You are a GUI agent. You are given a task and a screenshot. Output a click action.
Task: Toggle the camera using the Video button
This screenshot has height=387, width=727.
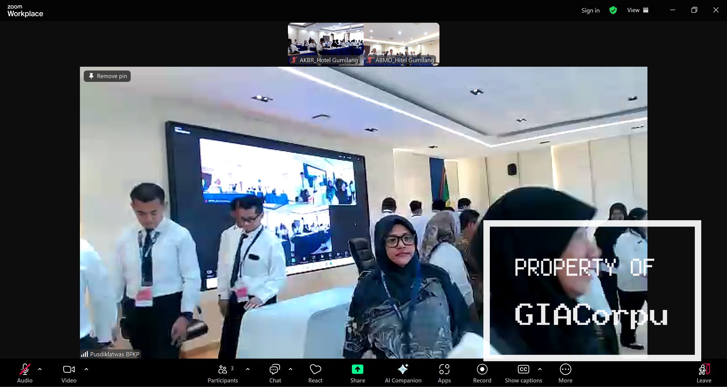pyautogui.click(x=69, y=373)
